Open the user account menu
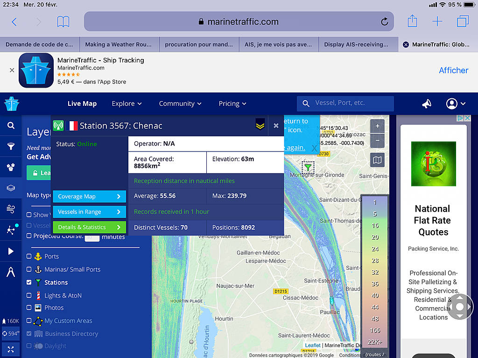 point(456,104)
